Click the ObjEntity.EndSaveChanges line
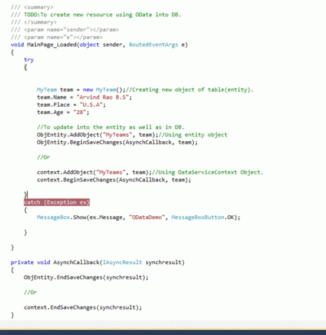Image resolution: width=326 pixels, height=335 pixels. (x=86, y=277)
